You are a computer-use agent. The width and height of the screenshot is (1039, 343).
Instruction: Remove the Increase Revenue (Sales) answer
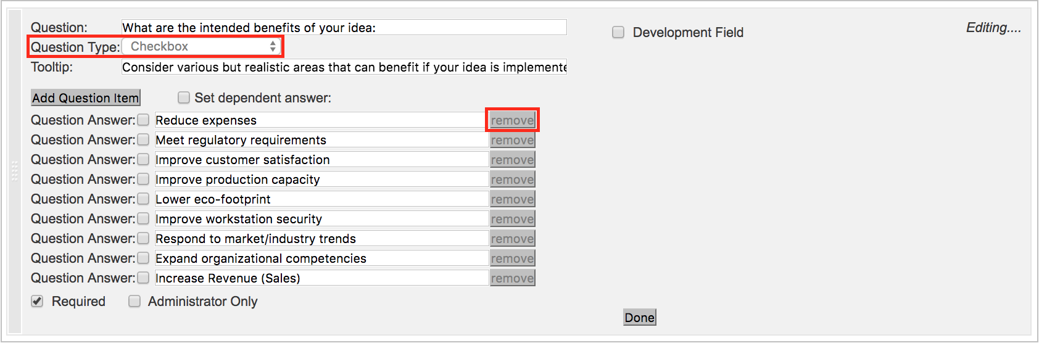click(x=512, y=278)
